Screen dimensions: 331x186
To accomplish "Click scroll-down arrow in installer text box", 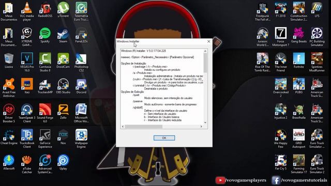I will click(205, 122).
